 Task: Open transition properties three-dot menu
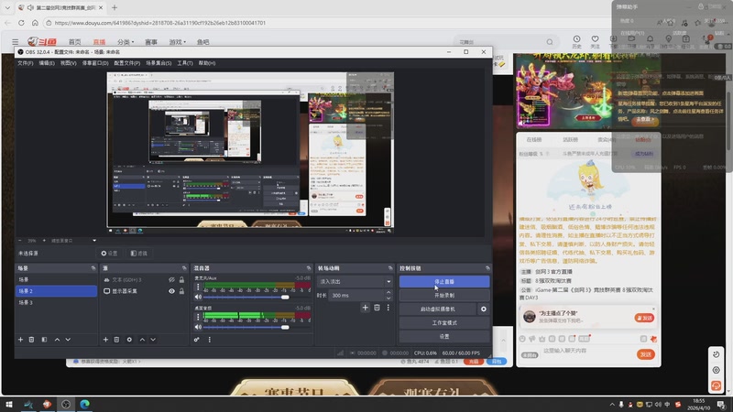coord(388,308)
